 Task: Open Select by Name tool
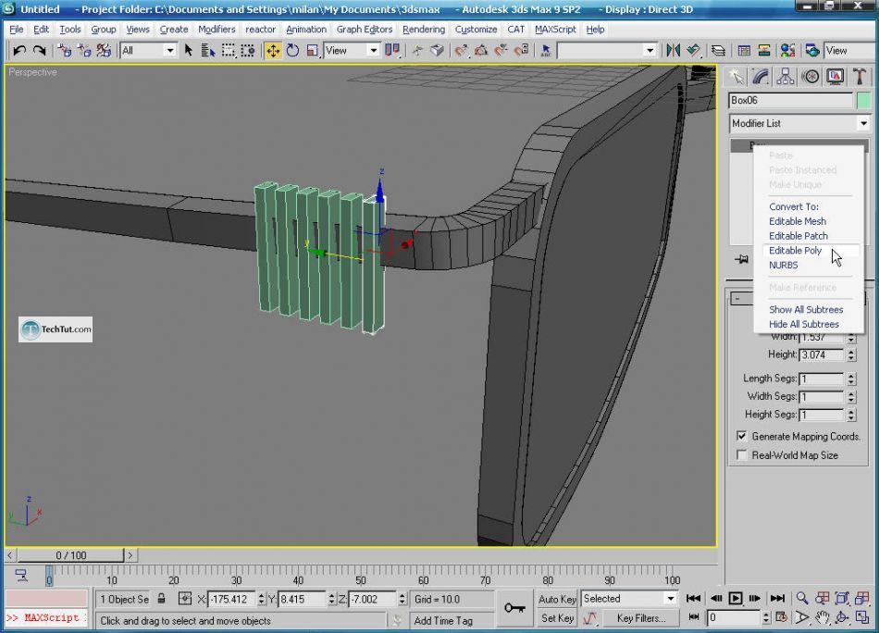click(208, 51)
